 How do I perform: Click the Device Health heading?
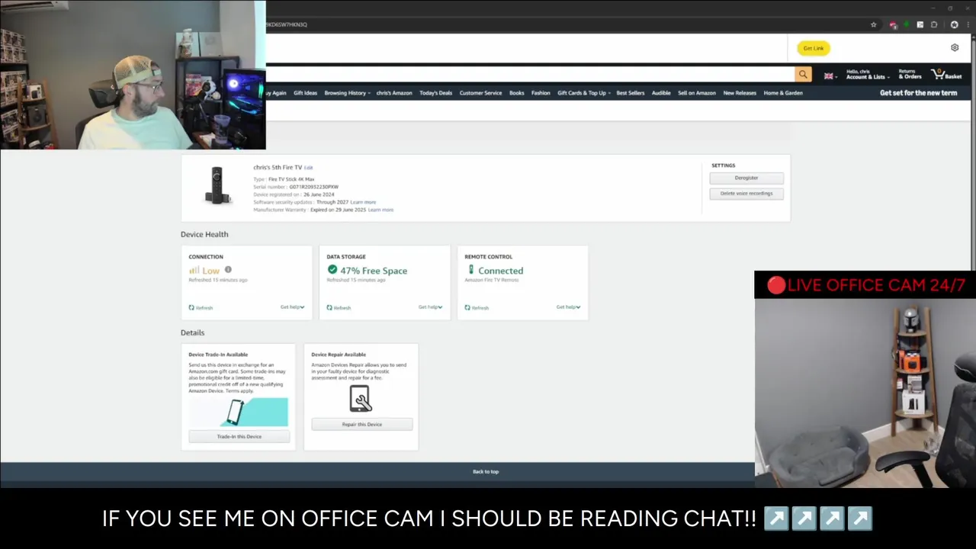[x=204, y=234]
